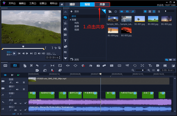The width and height of the screenshot is (177, 116).
Task: Switch library to thumbnail view
Action: click(x=154, y=11)
